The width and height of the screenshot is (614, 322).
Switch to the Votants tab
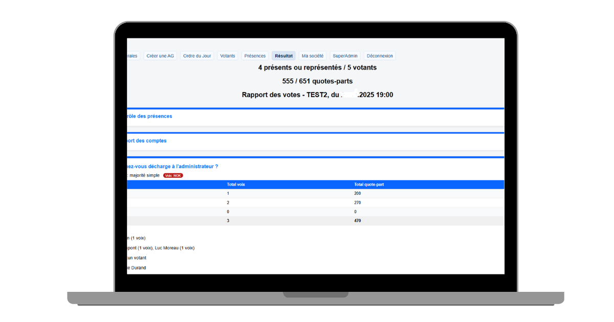coord(228,56)
